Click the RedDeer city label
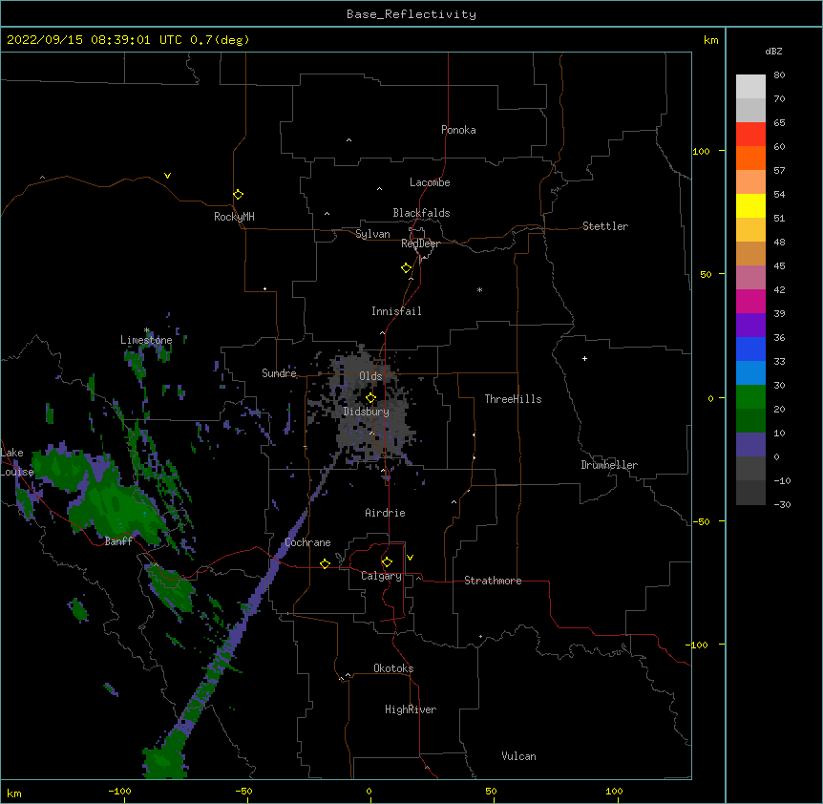Screen dimensions: 823x804 (x=420, y=243)
